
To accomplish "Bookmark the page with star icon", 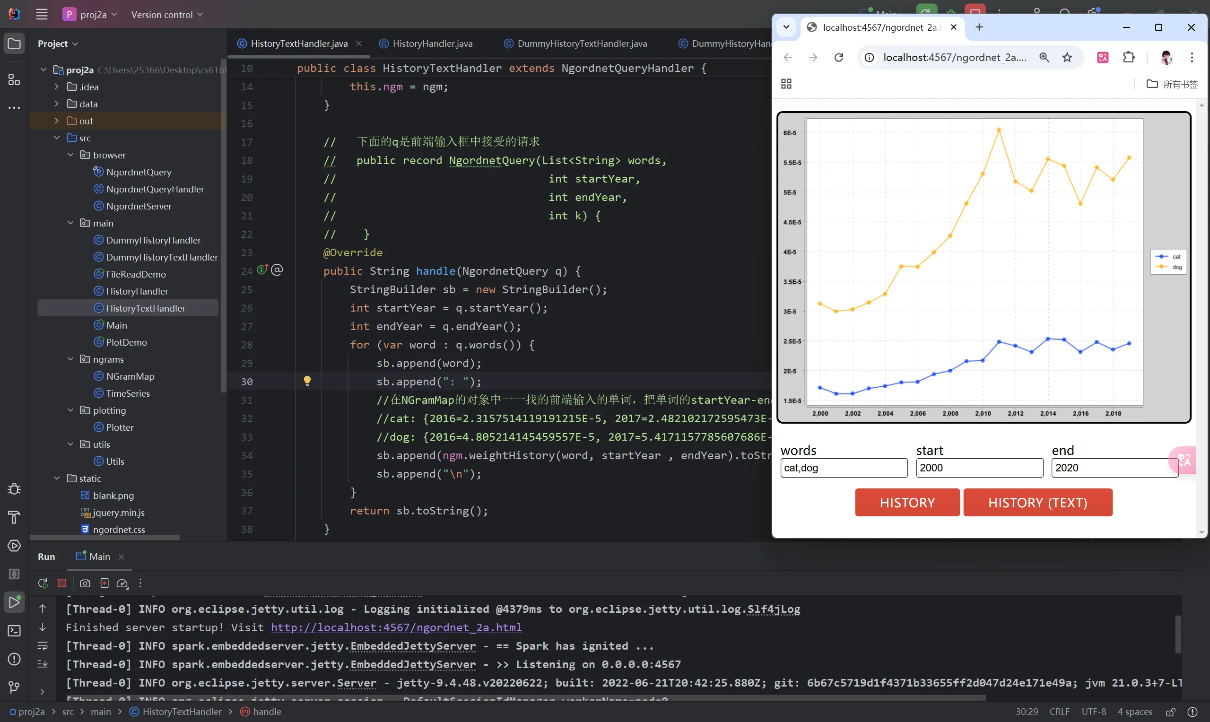I will (1067, 57).
